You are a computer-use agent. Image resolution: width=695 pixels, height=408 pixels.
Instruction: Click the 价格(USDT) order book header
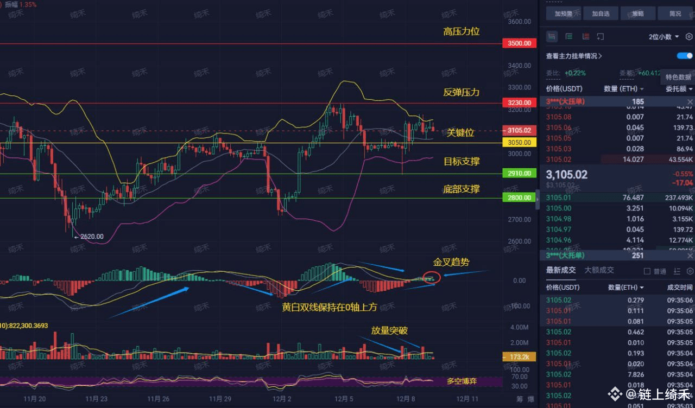(x=564, y=88)
